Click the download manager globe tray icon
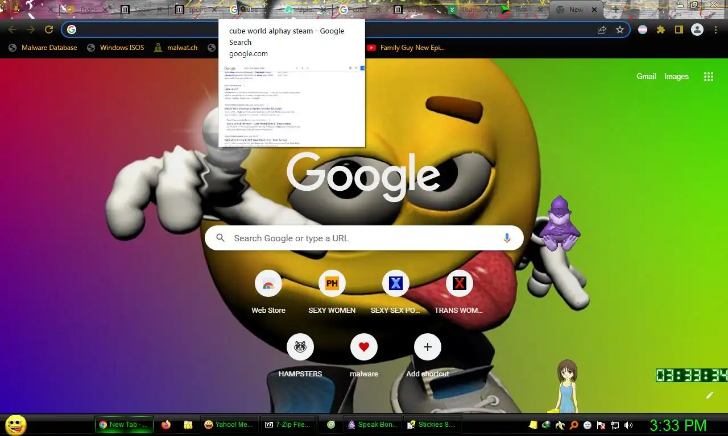728x436 pixels. tap(546, 425)
